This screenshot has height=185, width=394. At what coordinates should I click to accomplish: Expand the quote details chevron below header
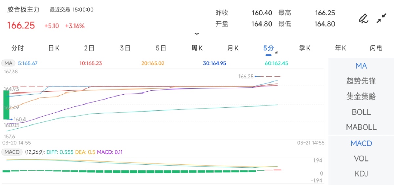(x=197, y=34)
